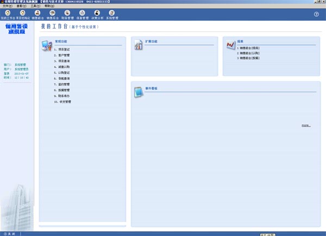This screenshot has height=236, width=326.
Task: Open report 2. 销售前台 [认购]
Action: [248, 53]
